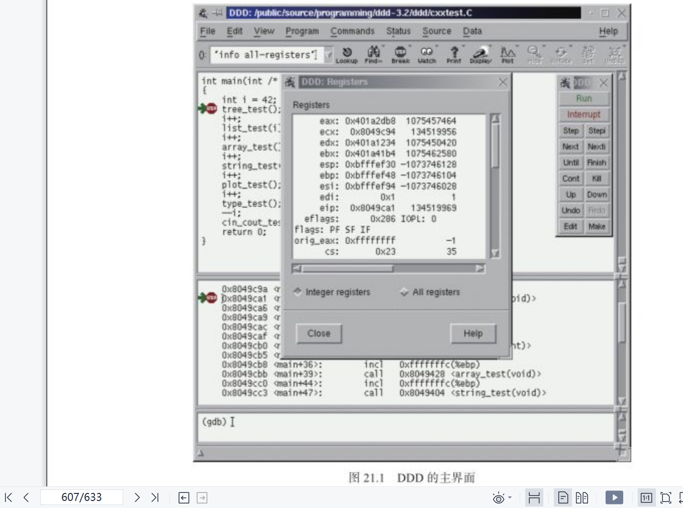The height and width of the screenshot is (508, 683).
Task: Click the Lookup toolbar icon in DDD
Action: click(x=347, y=54)
